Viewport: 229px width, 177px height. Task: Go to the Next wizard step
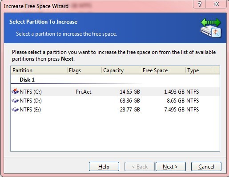[x=171, y=167]
